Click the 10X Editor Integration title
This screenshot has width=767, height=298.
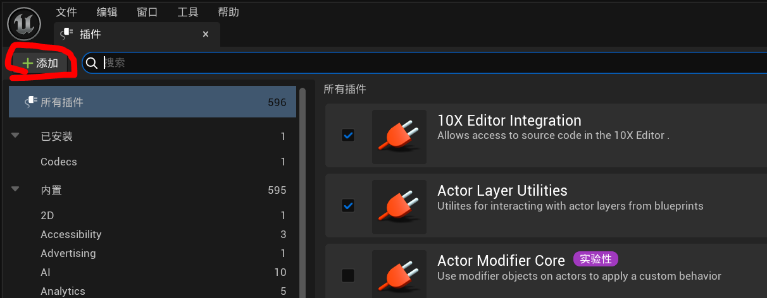509,120
